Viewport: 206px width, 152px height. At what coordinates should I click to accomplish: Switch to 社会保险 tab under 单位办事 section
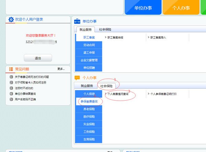point(105,30)
